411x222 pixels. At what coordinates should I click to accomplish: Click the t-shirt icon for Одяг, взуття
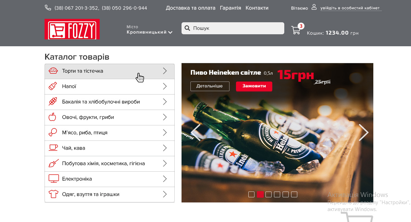53,194
